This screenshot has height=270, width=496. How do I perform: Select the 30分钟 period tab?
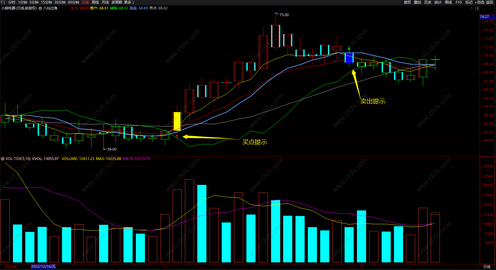(60, 2)
